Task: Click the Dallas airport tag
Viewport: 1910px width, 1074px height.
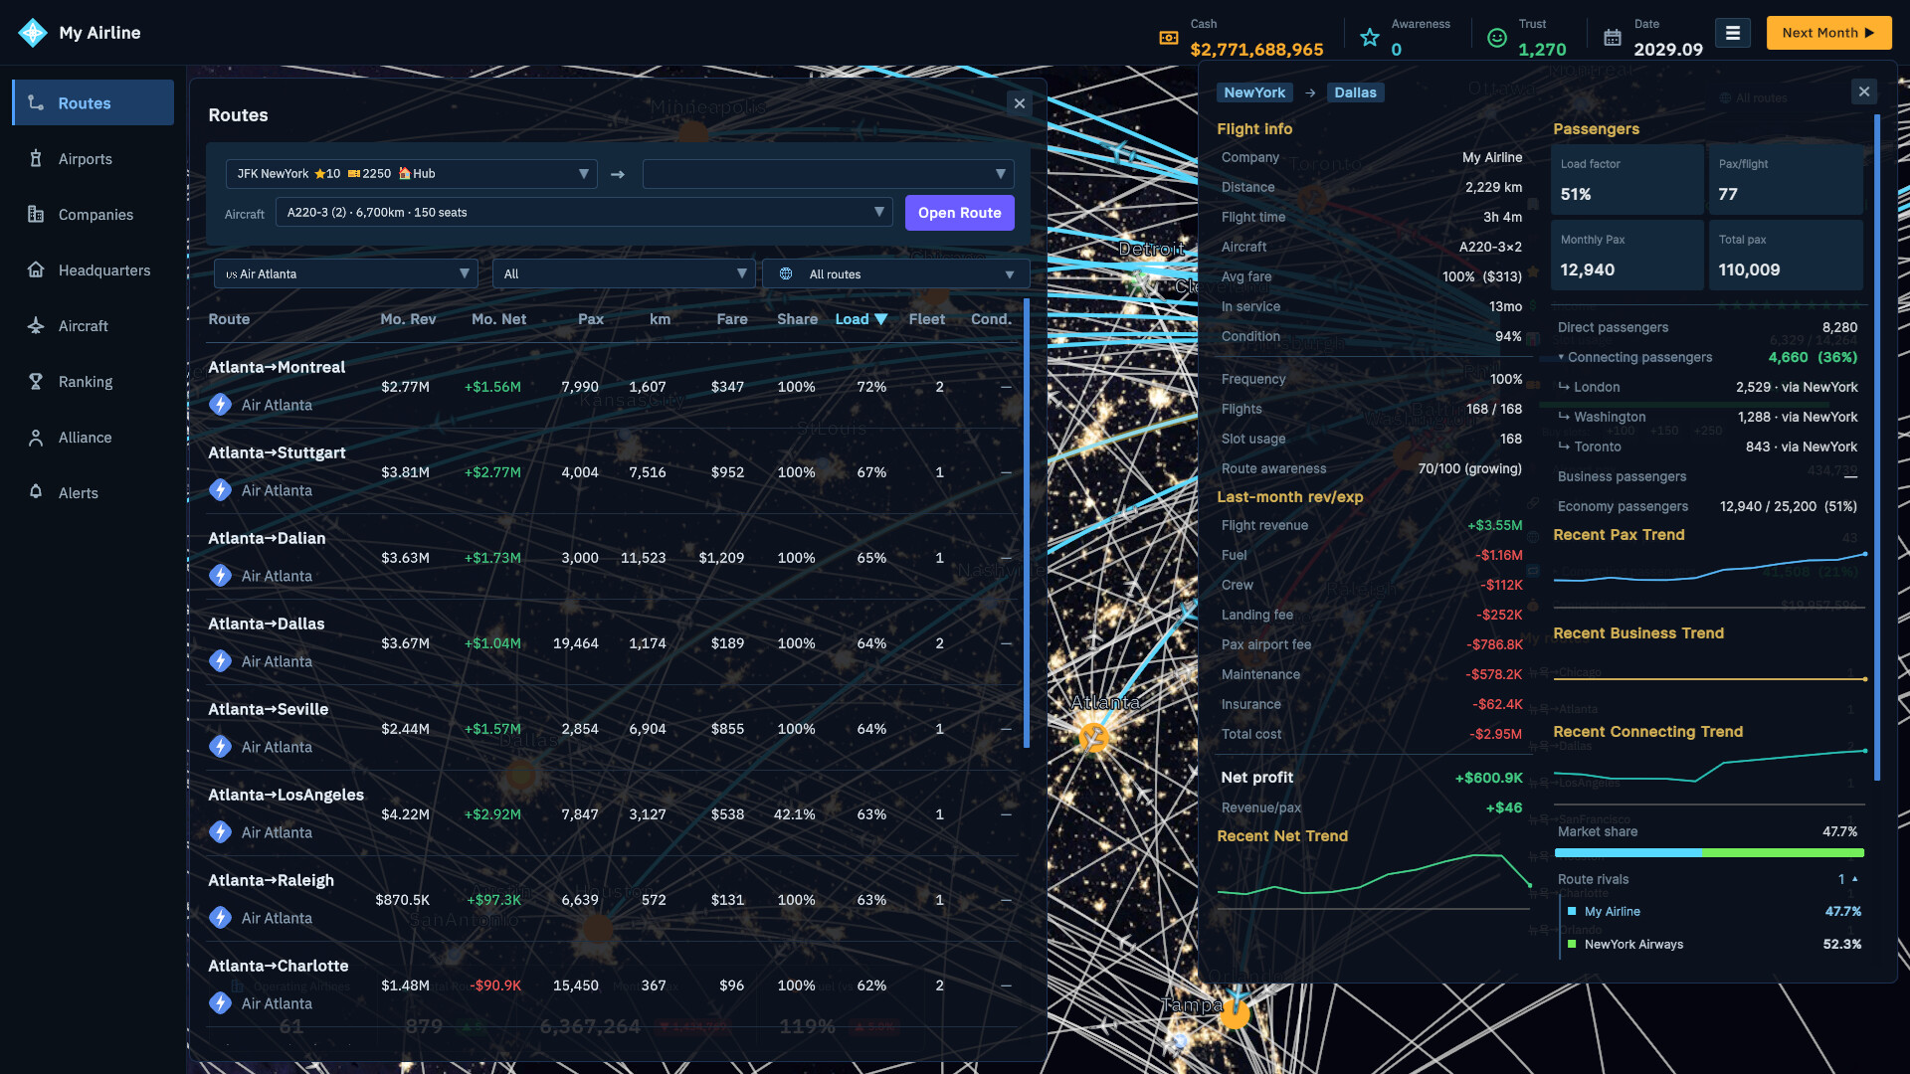Action: point(1355,92)
